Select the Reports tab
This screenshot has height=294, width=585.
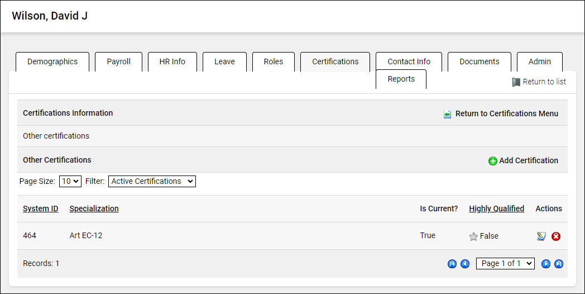[401, 79]
